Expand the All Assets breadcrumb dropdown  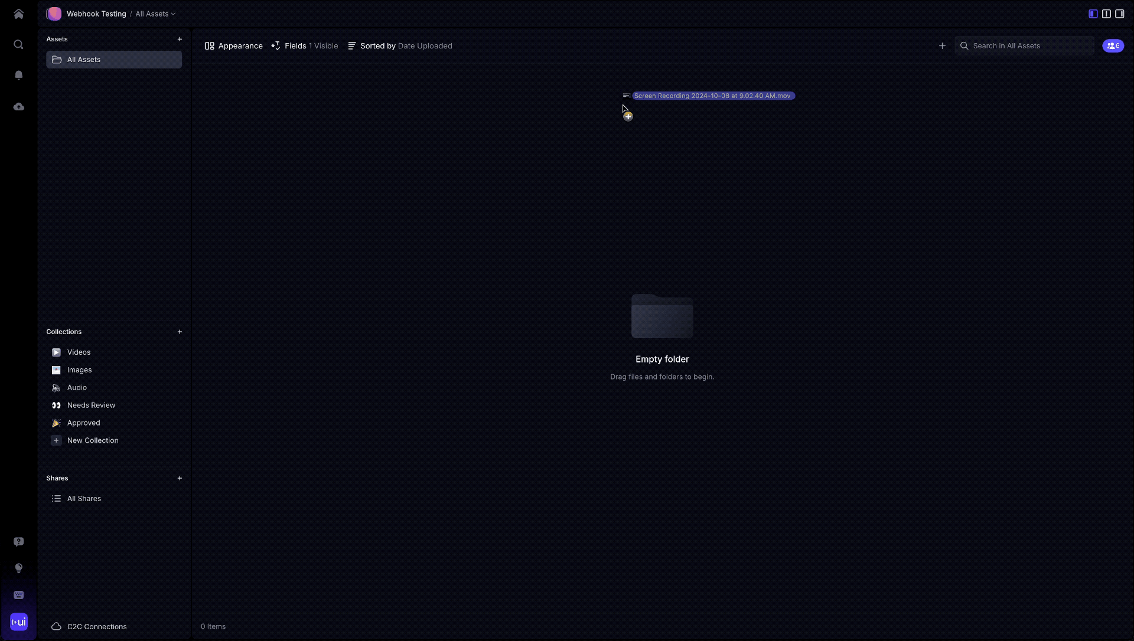[x=155, y=14]
